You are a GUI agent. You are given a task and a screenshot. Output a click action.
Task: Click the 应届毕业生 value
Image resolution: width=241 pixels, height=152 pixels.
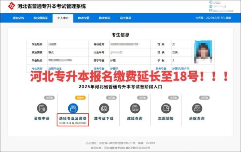[x=55, y=69]
